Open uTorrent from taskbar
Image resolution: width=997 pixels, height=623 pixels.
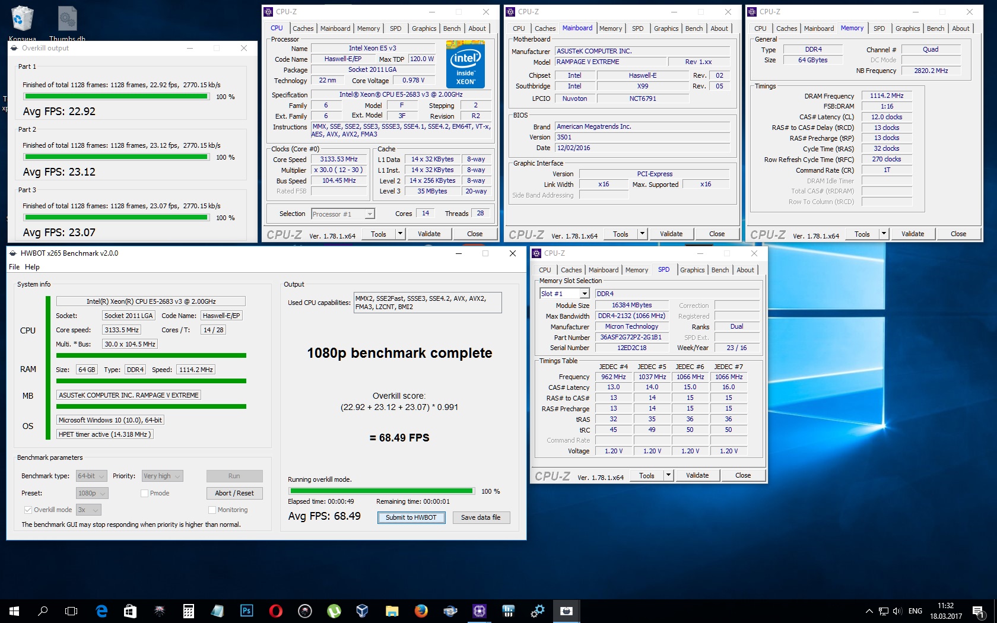click(334, 611)
